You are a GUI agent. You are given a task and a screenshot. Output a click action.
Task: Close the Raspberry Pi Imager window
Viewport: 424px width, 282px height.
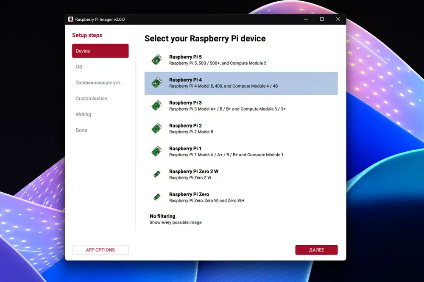click(x=338, y=19)
